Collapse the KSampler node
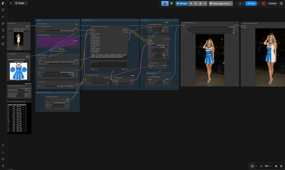The width and height of the screenshot is (285, 170). (x=148, y=36)
